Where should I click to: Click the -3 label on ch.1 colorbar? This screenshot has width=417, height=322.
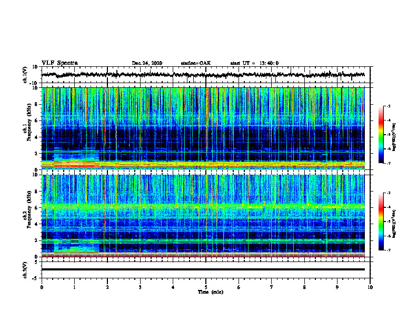click(388, 106)
